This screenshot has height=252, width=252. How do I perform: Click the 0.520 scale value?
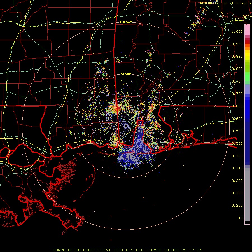(x=237, y=144)
